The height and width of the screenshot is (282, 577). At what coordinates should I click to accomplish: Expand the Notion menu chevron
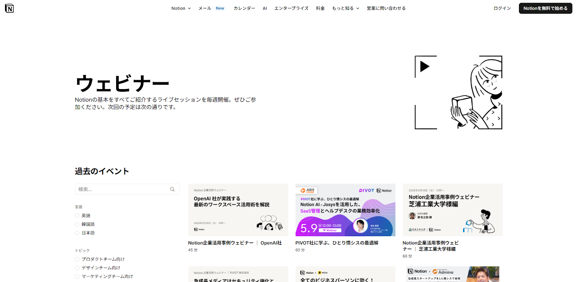tap(189, 8)
